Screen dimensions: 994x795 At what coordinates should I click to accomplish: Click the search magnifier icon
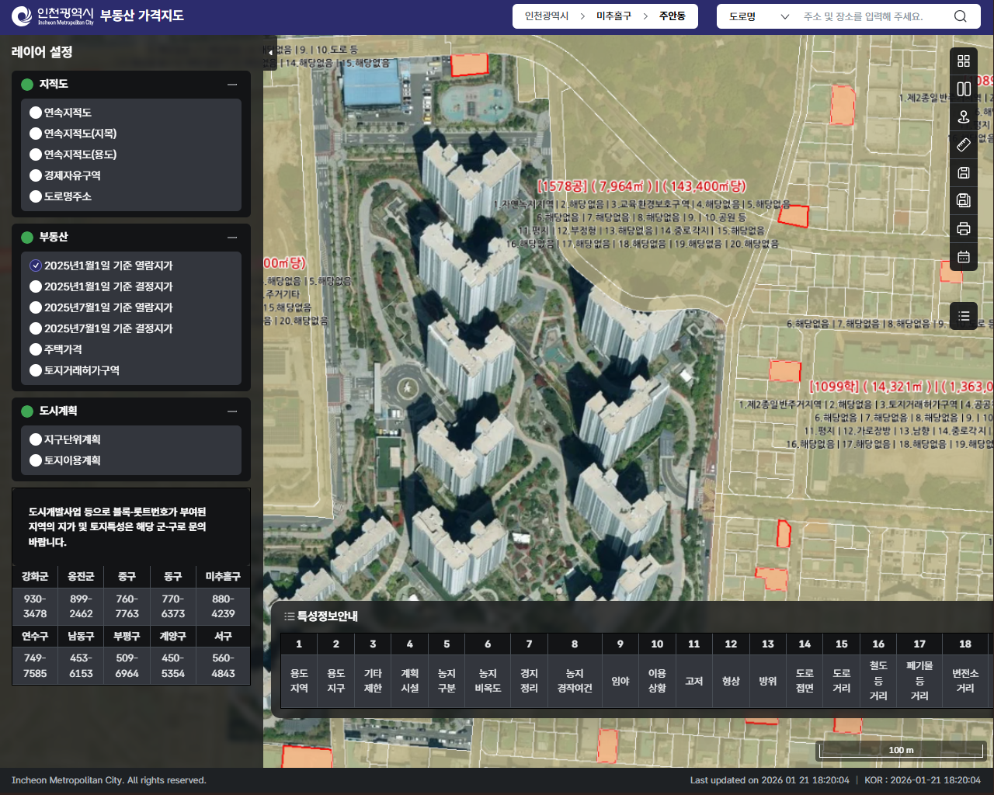point(961,16)
